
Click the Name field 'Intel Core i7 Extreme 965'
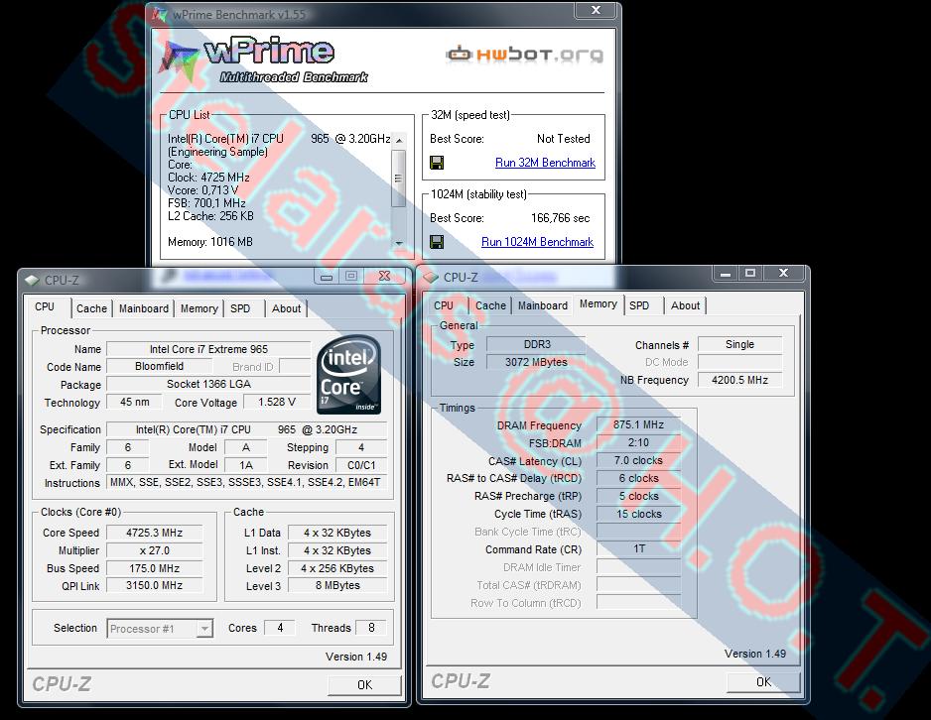(x=208, y=349)
